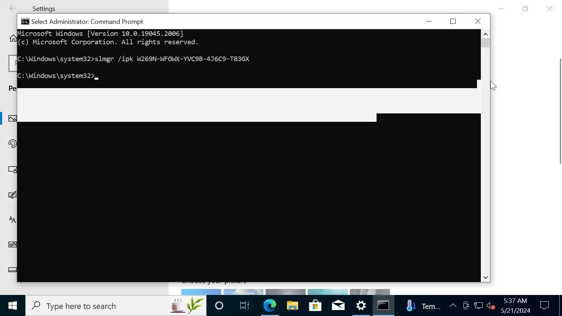Click the muted volume tray icon

tap(491, 306)
